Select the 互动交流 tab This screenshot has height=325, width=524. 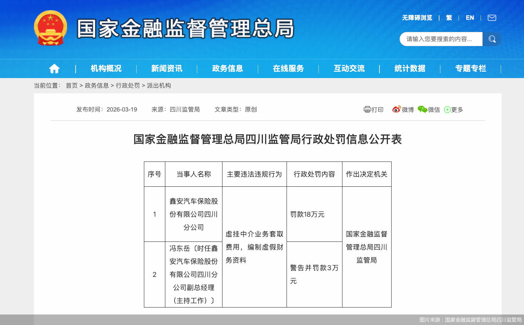pos(349,68)
